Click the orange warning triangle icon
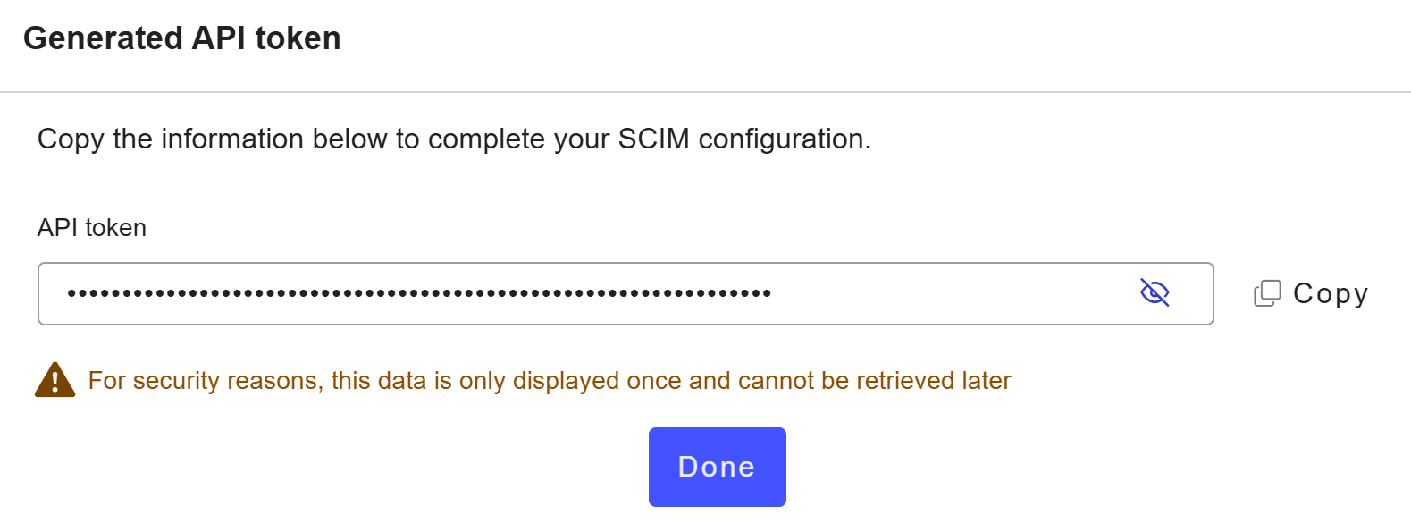Screen dimensions: 1411x532 55,380
